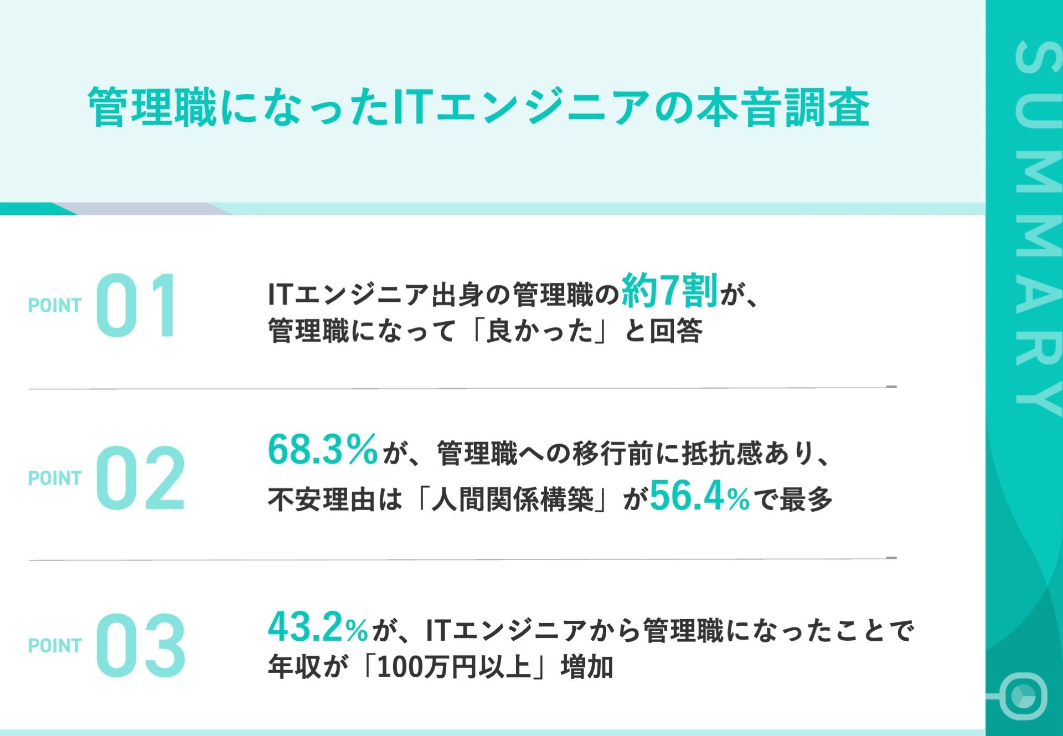Click the POINT label beside 01
This screenshot has width=1063, height=736.
tap(55, 305)
